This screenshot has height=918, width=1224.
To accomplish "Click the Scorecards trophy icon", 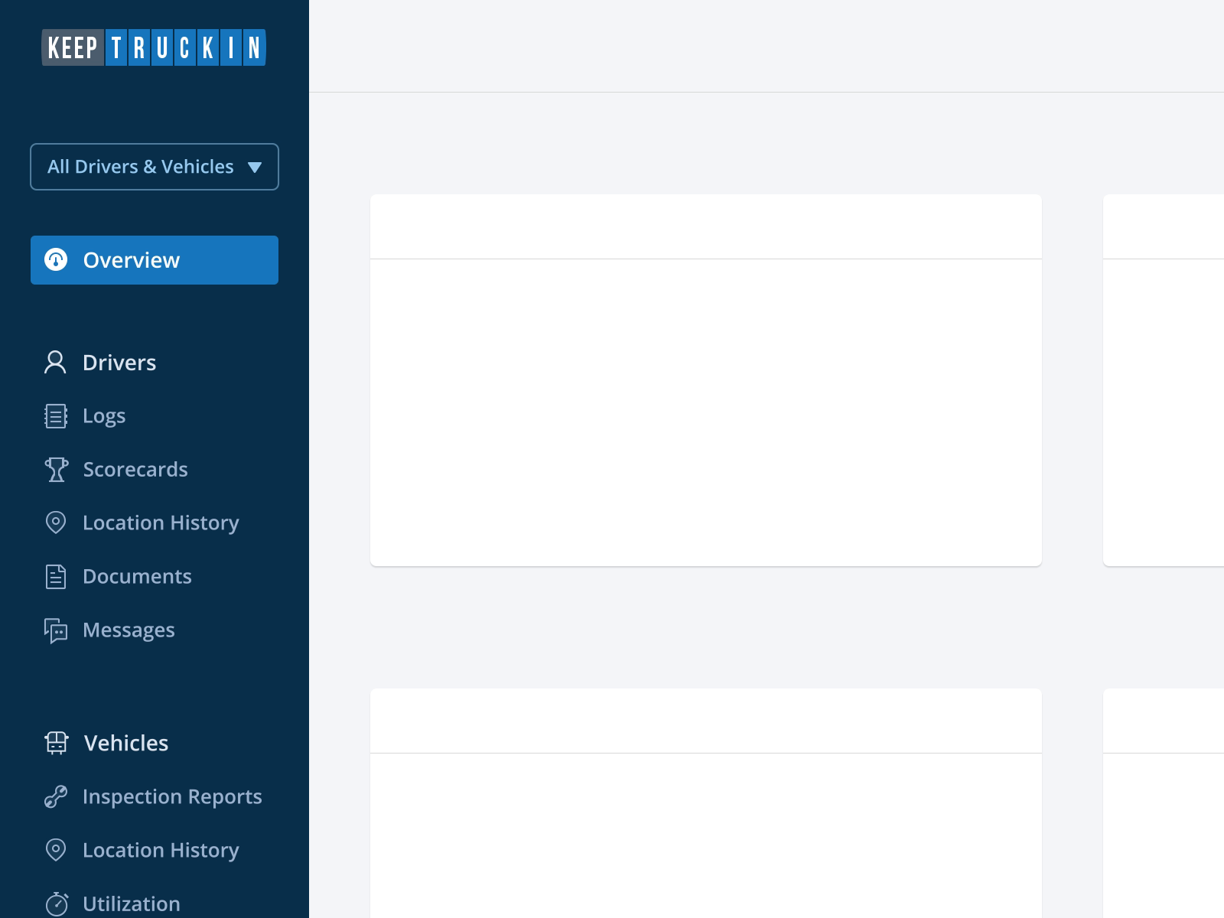I will point(56,470).
